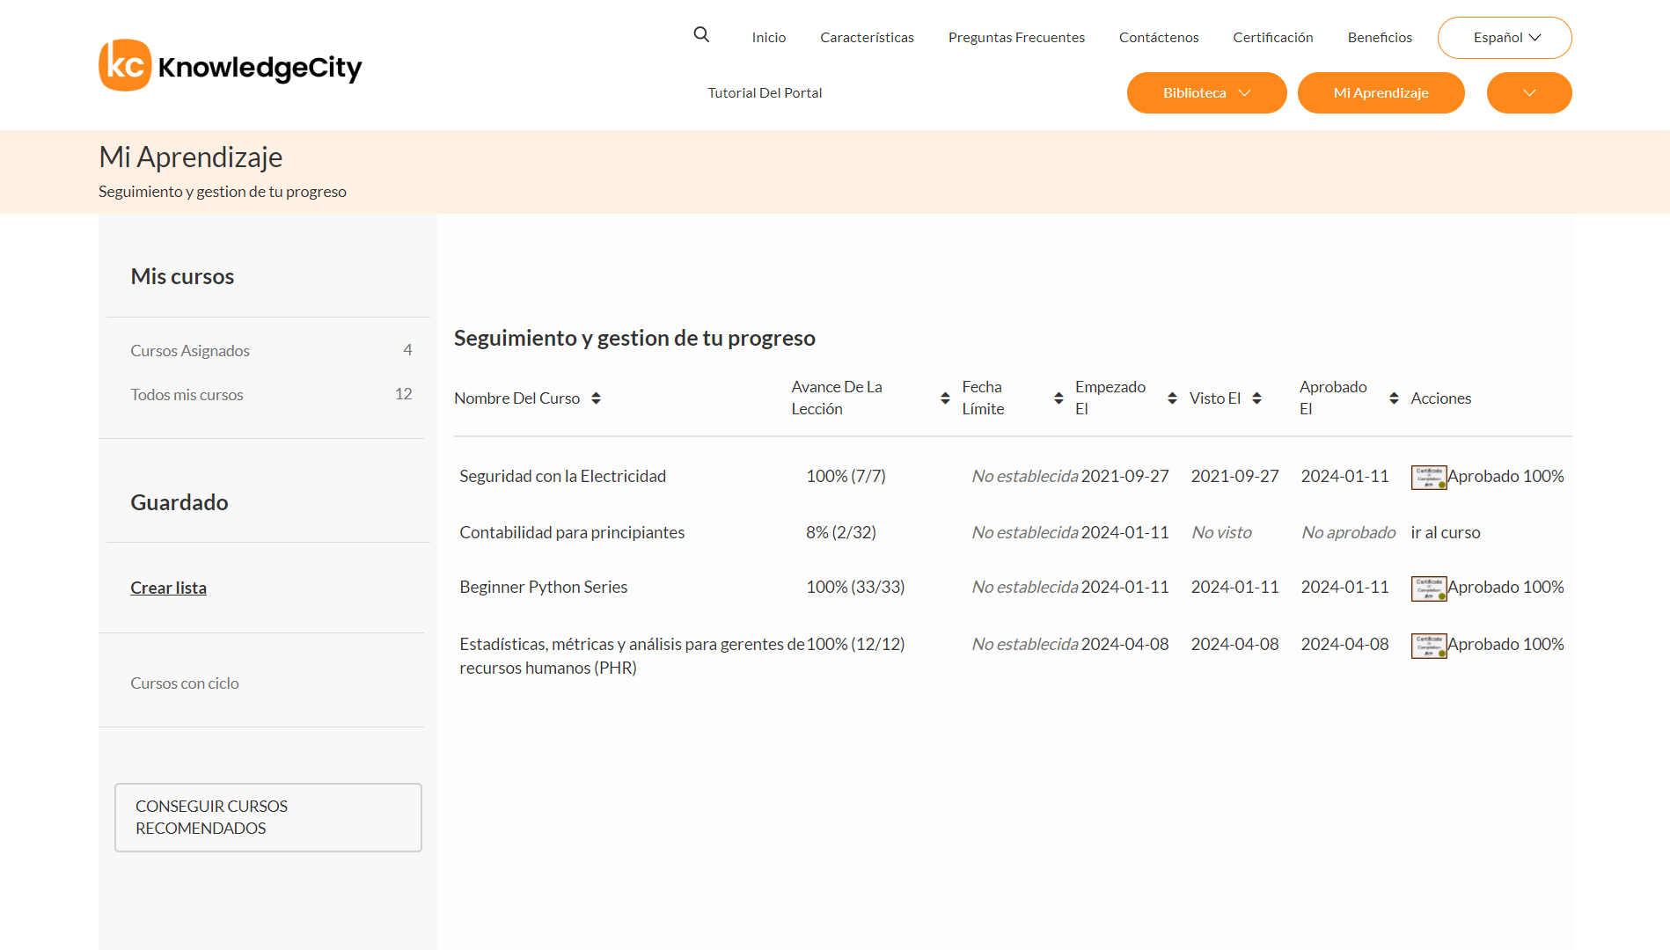
Task: Open certificate icon for Beginner Python Series
Action: click(1428, 588)
